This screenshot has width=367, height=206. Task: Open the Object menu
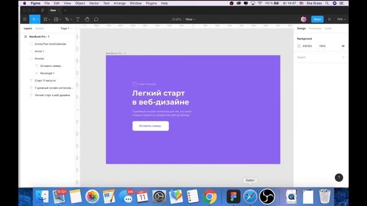pyautogui.click(x=80, y=3)
